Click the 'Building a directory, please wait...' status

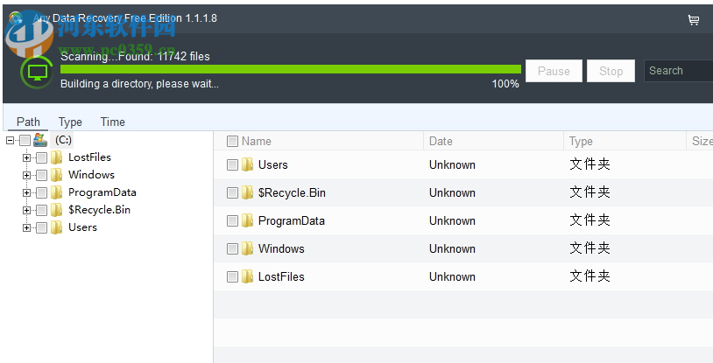point(139,84)
